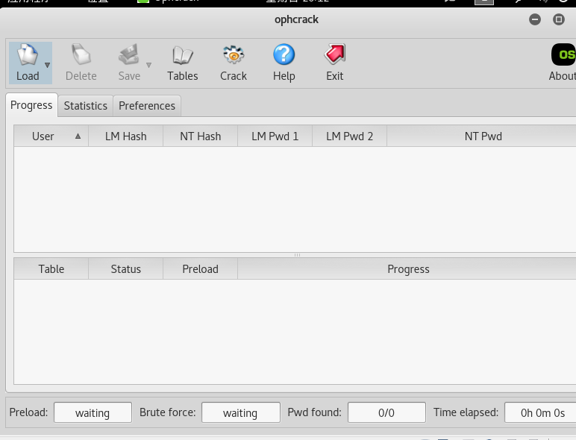The image size is (576, 440).
Task: Switch to the Statistics tab
Action: pyautogui.click(x=86, y=106)
